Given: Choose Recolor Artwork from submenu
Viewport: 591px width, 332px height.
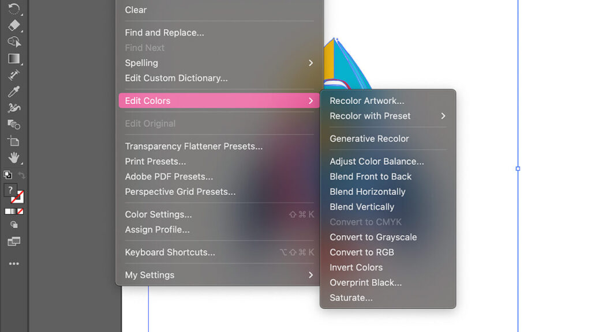Looking at the screenshot, I should [366, 101].
